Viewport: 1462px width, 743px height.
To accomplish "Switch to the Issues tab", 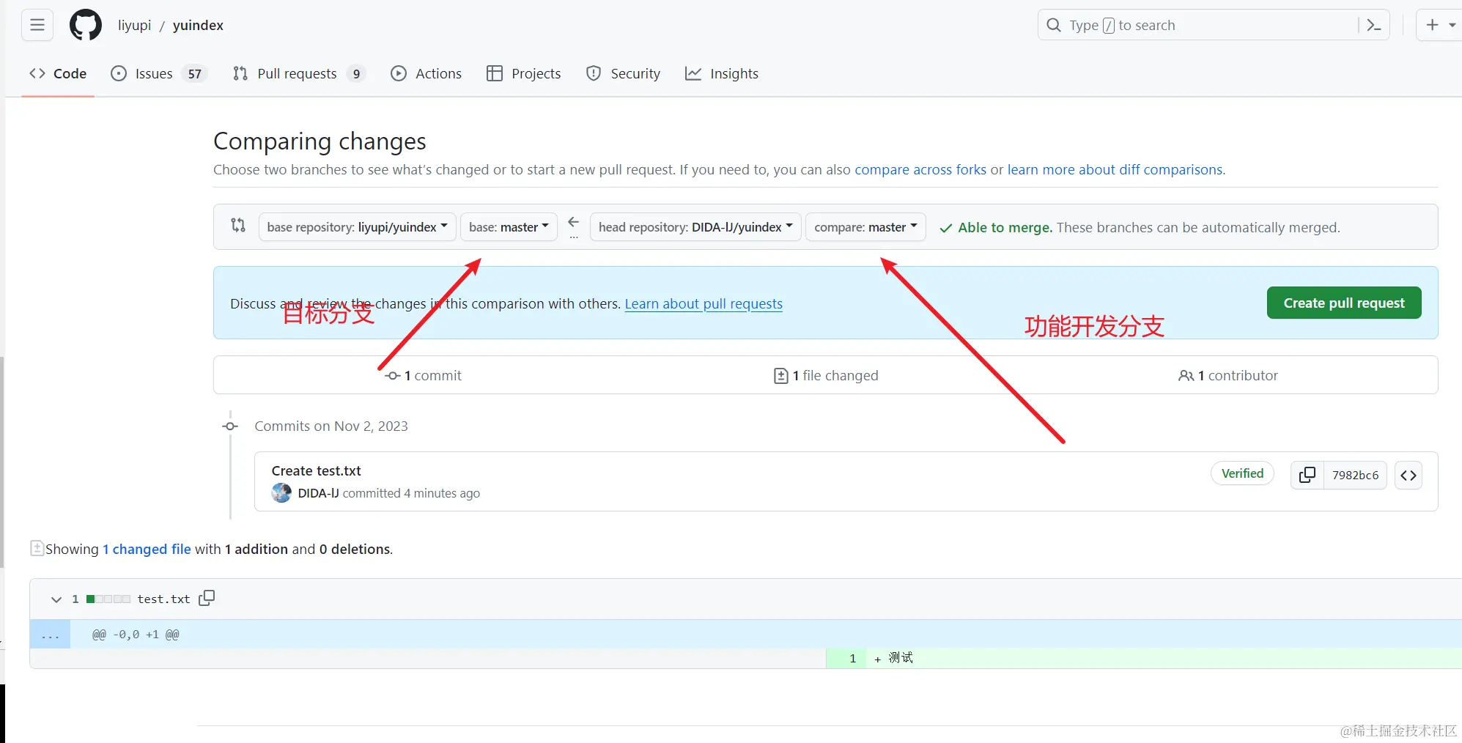I will [159, 73].
